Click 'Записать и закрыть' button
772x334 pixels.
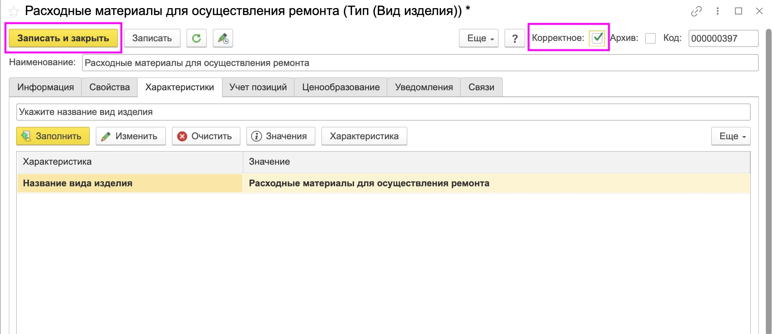click(63, 38)
